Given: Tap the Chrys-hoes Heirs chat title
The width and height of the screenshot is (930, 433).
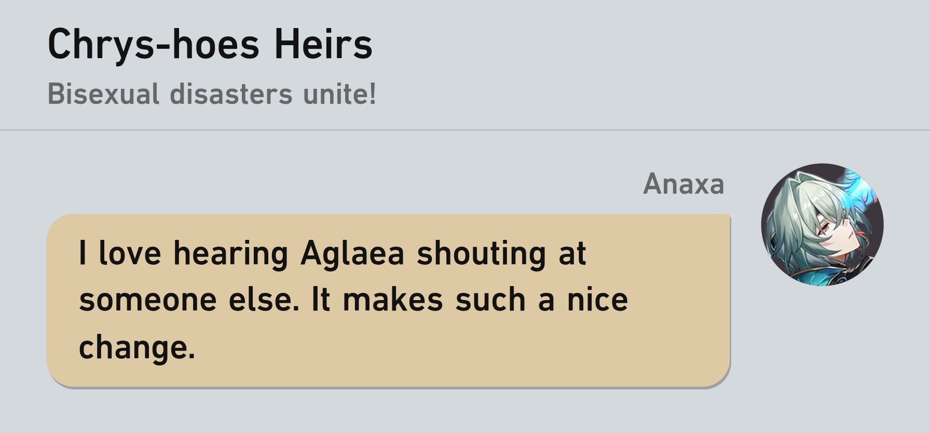Looking at the screenshot, I should pyautogui.click(x=210, y=45).
